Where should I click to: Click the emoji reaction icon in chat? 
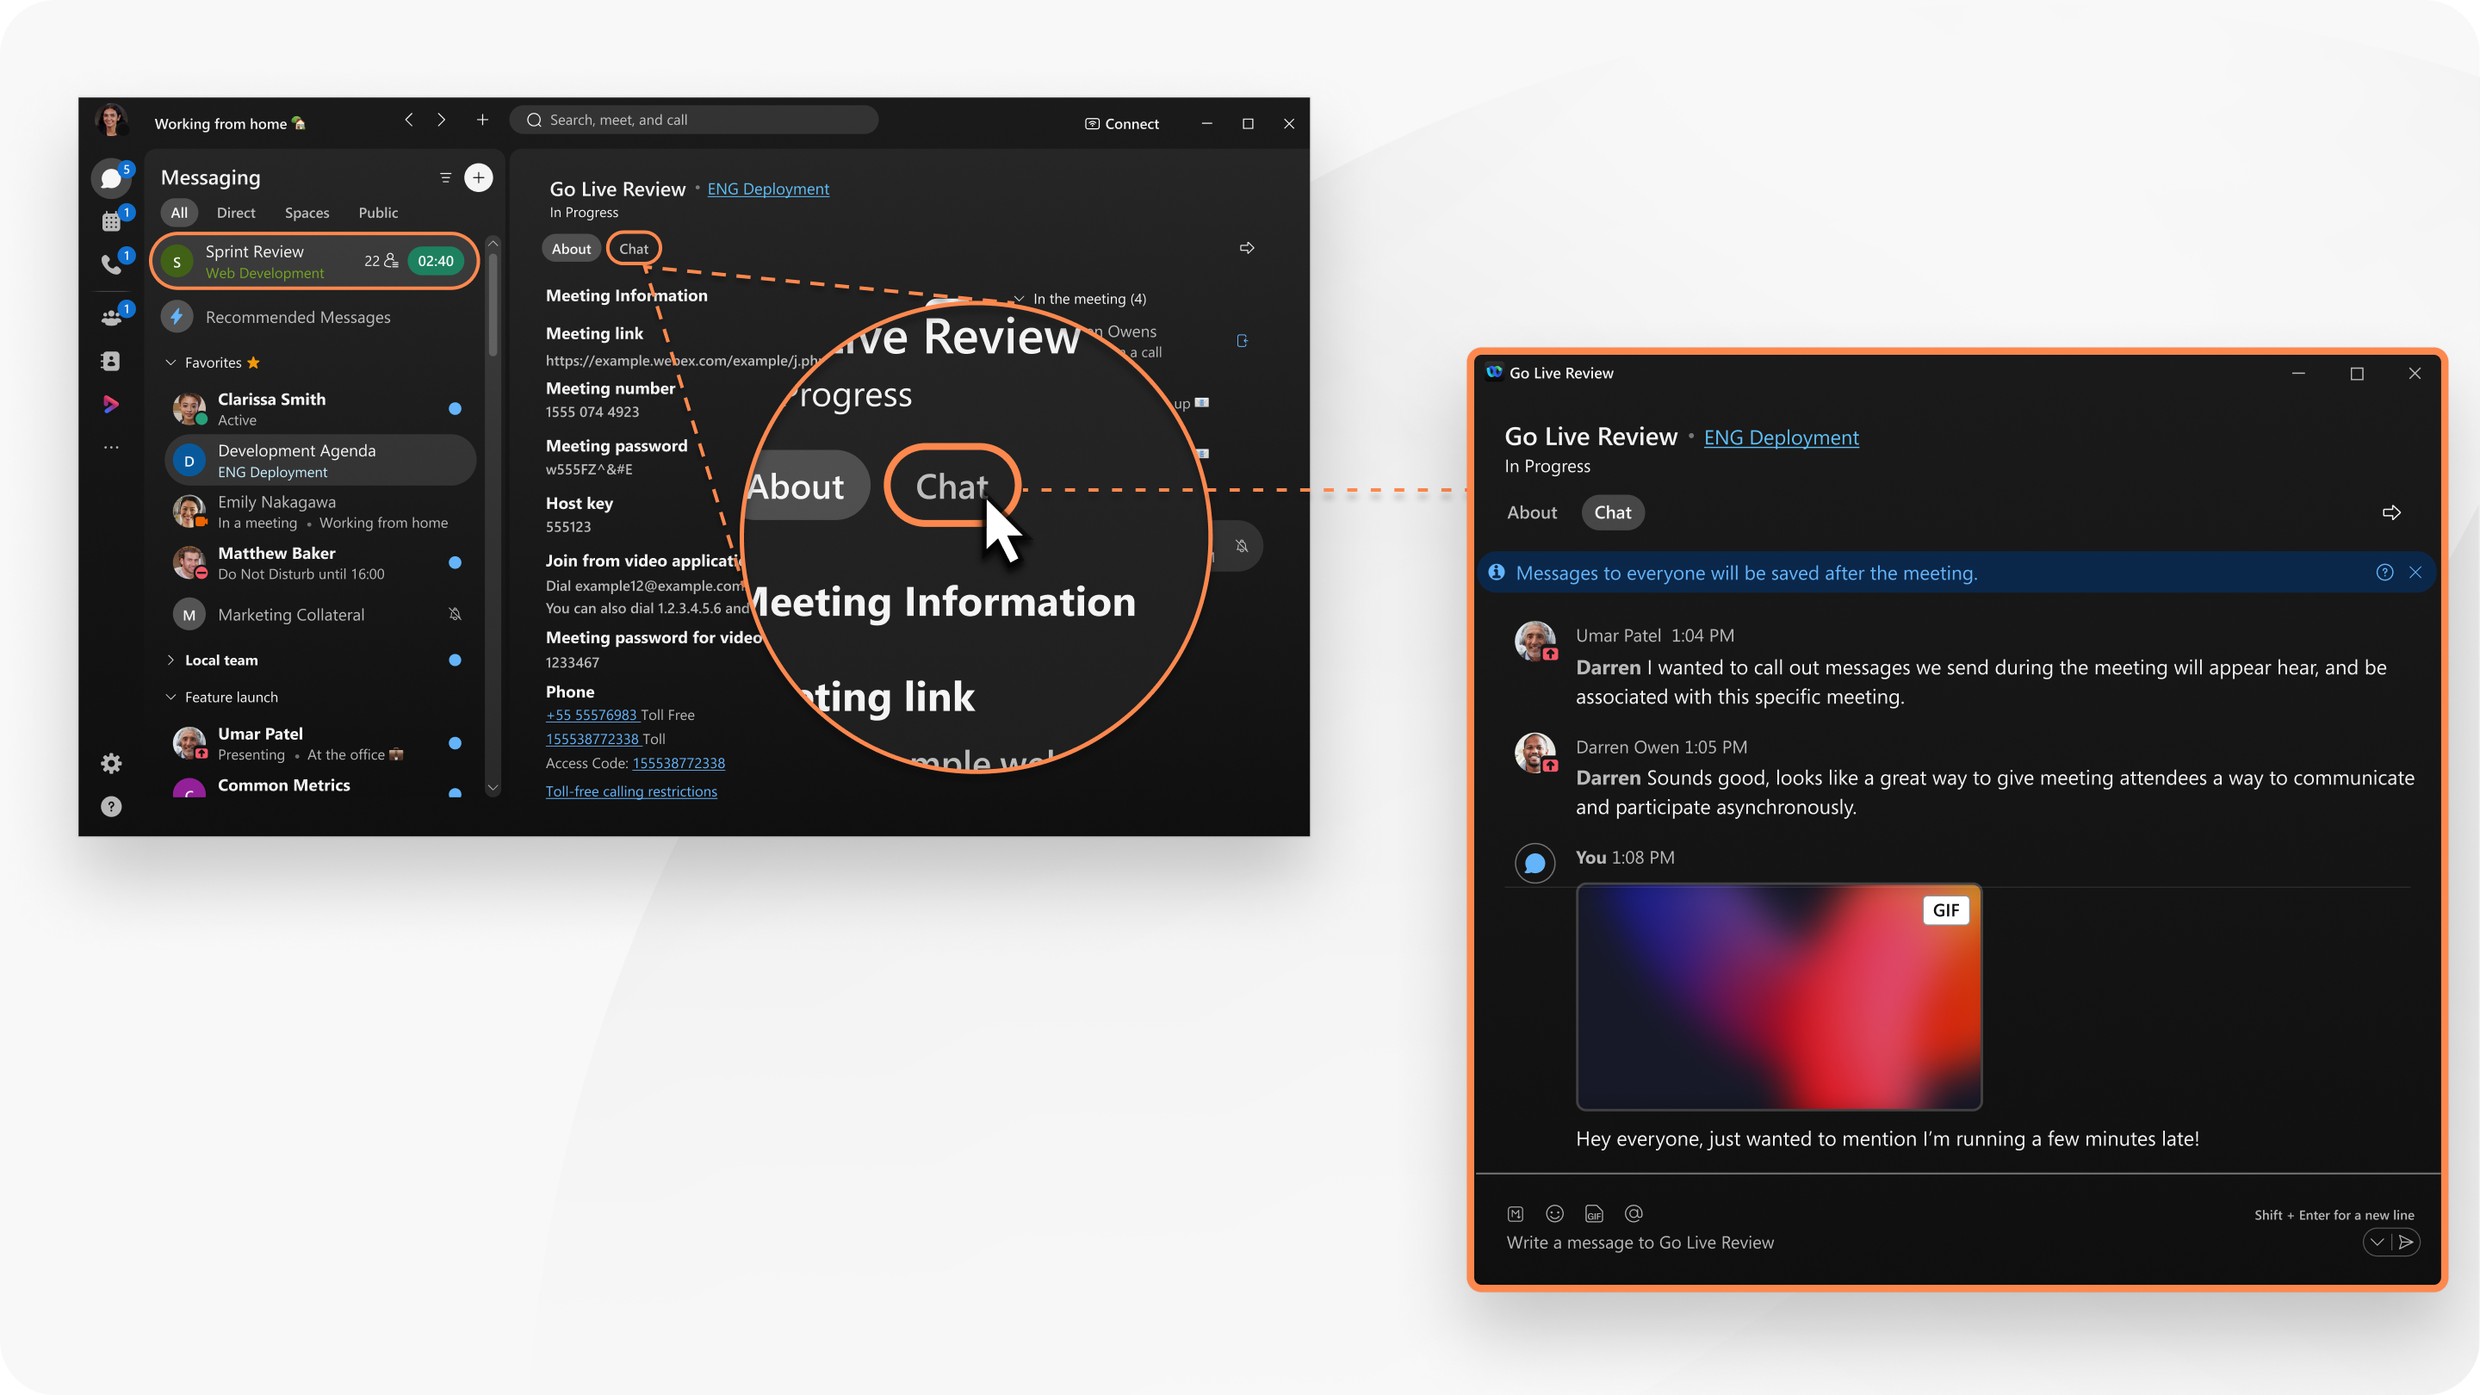1553,1211
